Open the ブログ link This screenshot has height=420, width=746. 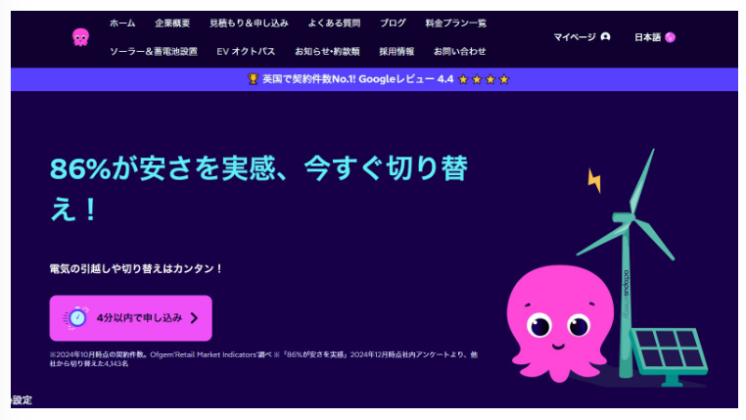[393, 23]
